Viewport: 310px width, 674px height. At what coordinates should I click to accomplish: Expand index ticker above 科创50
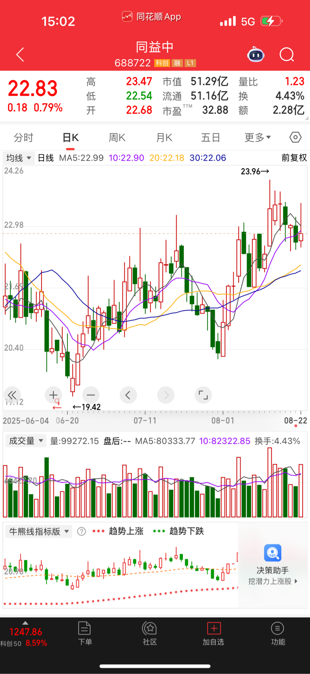tap(25, 623)
